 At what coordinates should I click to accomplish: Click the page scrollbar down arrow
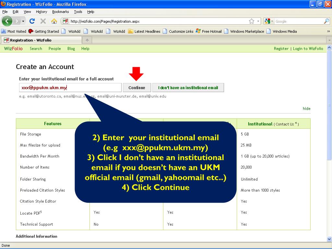[329, 239]
